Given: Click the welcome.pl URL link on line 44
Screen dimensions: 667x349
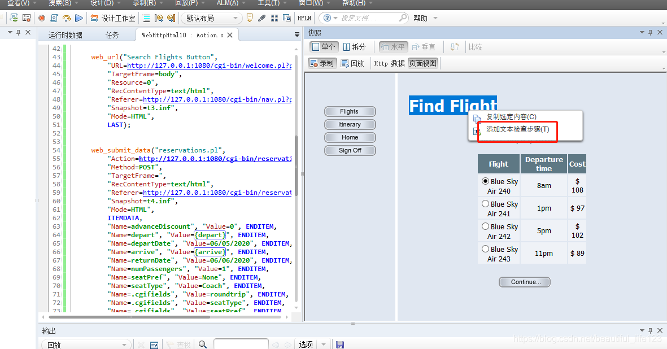Looking at the screenshot, I should coord(210,66).
